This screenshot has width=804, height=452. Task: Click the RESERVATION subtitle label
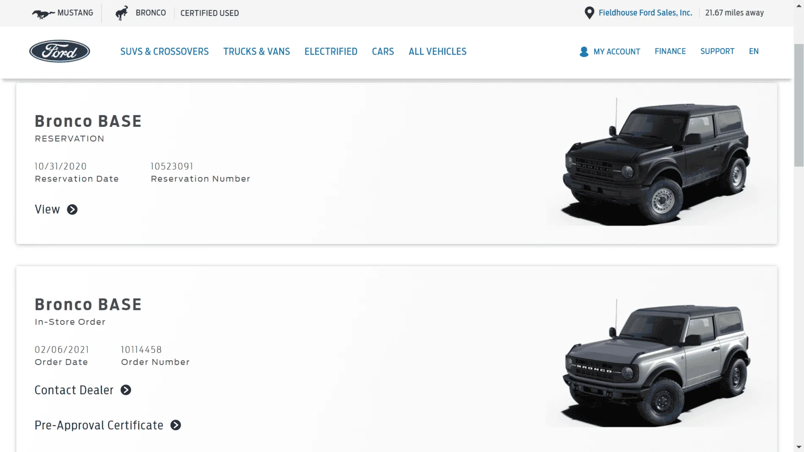(69, 139)
